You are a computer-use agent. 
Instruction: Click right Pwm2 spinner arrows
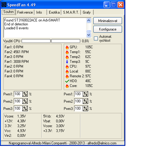pos(85,101)
